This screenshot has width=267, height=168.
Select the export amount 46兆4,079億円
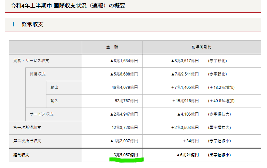point(124,88)
